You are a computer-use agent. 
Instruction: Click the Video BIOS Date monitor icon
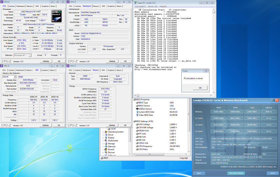point(137,115)
